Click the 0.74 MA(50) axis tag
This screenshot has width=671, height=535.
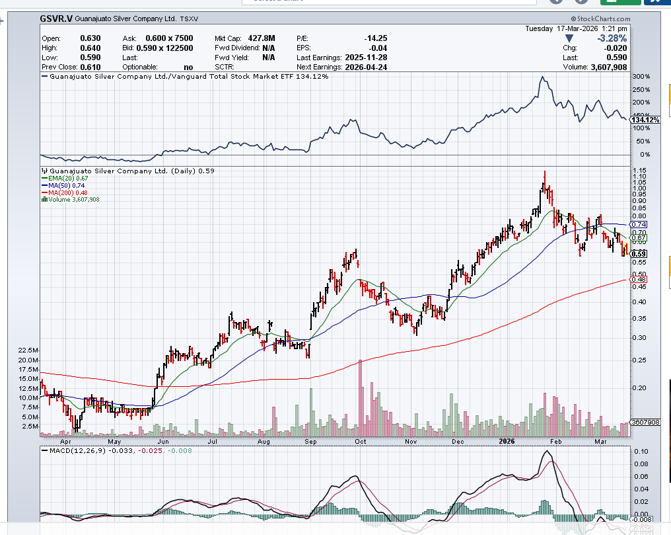(x=639, y=225)
